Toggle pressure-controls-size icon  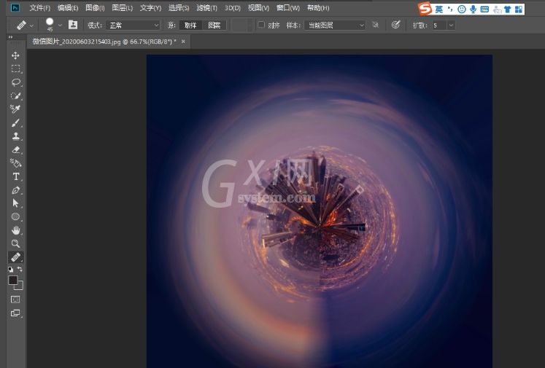pyautogui.click(x=395, y=25)
